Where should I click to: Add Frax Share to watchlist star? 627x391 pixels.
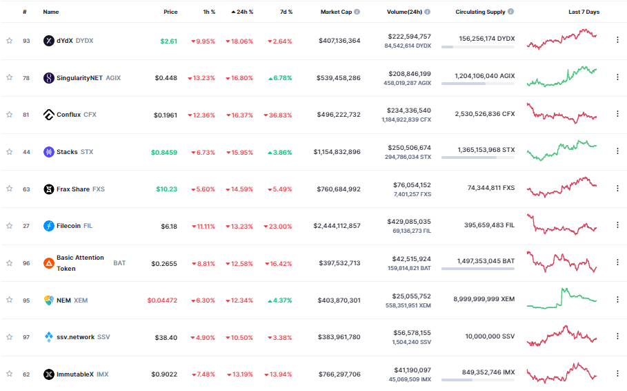coord(9,189)
